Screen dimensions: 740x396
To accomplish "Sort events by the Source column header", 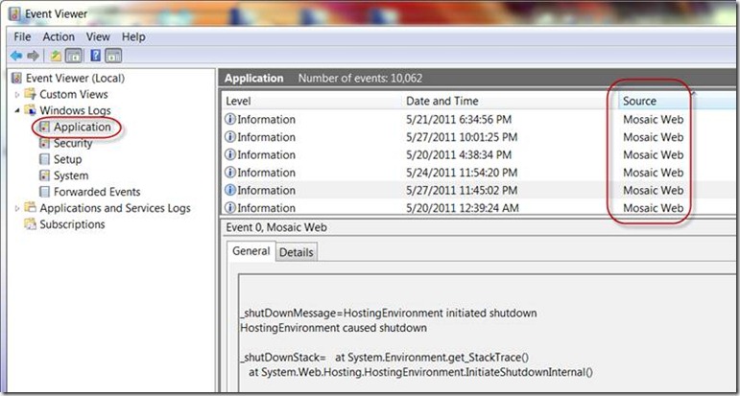I will click(639, 101).
